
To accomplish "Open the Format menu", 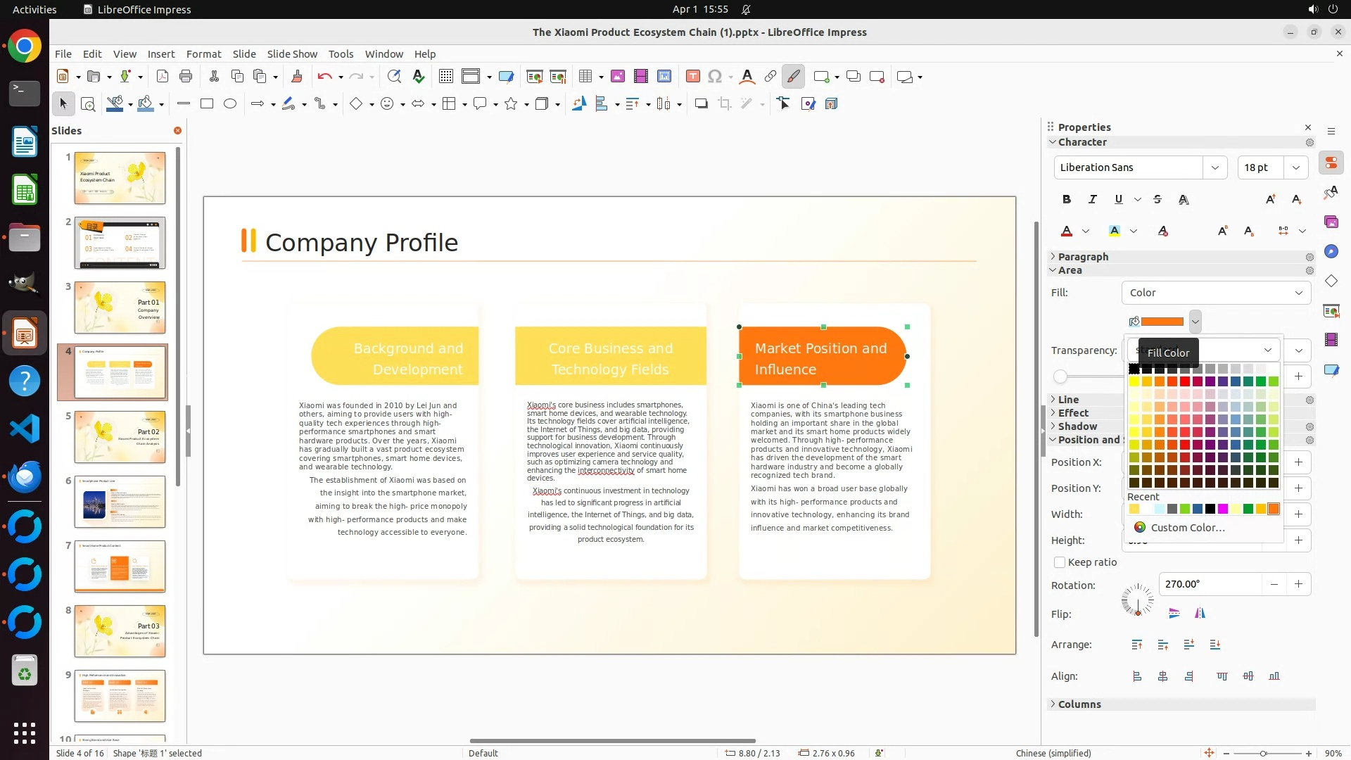I will click(203, 54).
